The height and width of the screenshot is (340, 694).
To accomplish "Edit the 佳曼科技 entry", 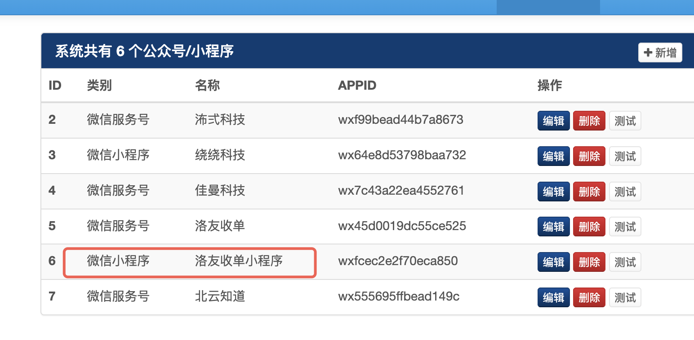I will pos(553,192).
